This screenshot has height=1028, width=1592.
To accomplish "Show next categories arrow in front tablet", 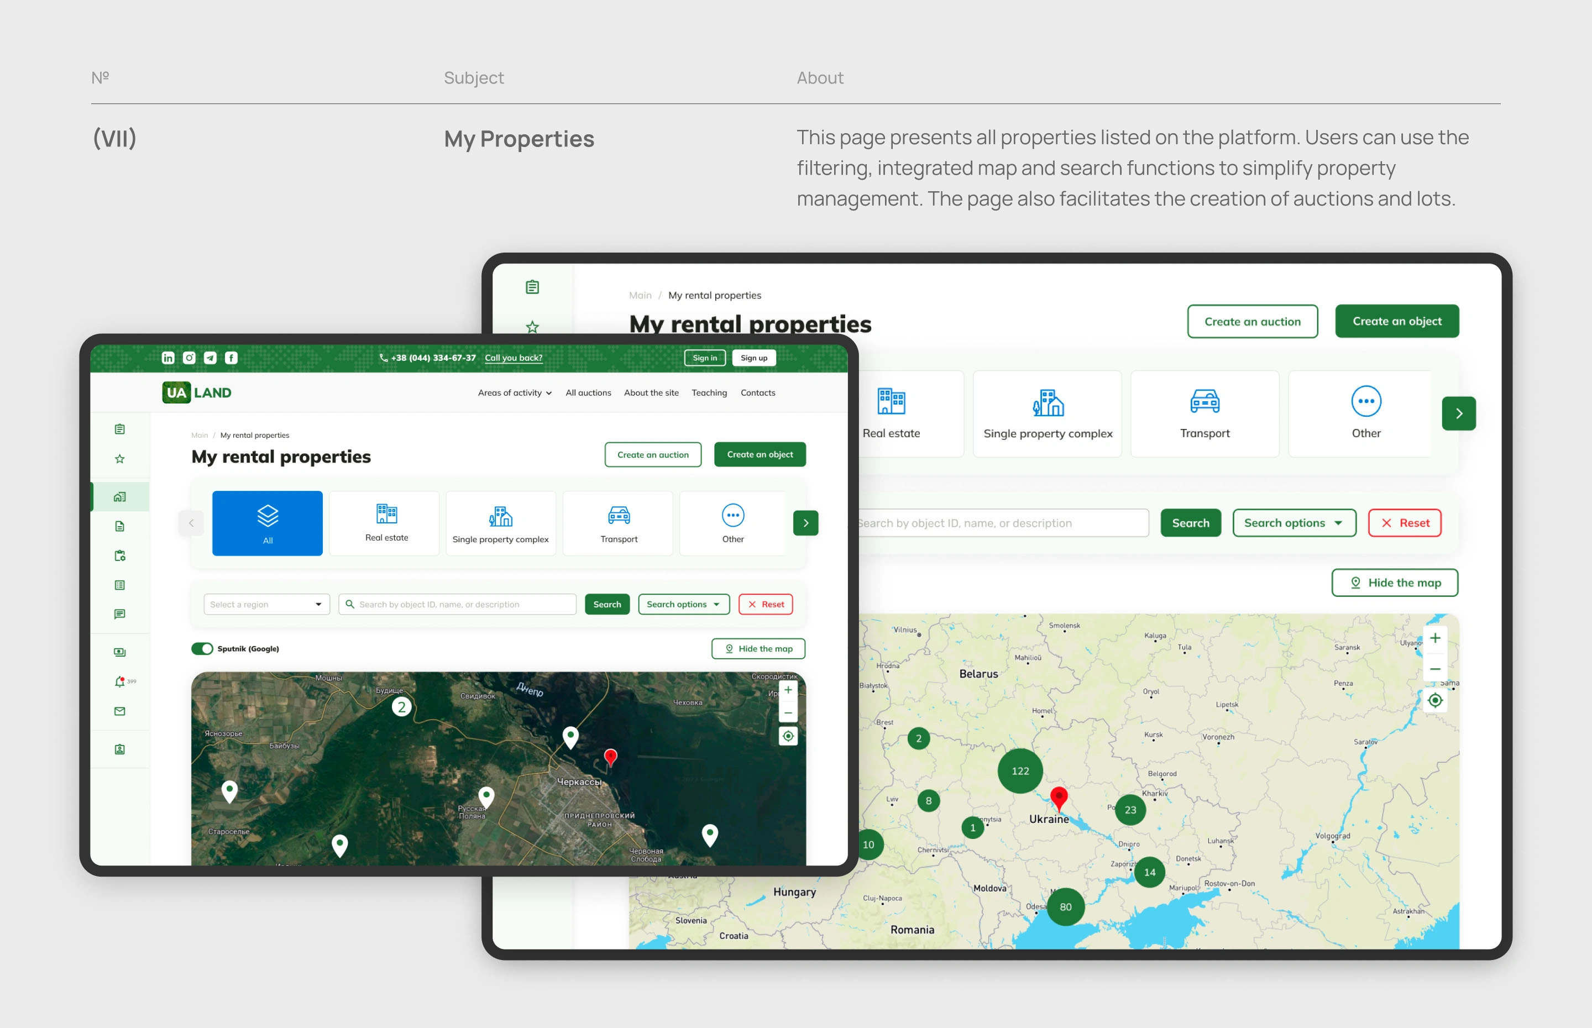I will [x=806, y=523].
